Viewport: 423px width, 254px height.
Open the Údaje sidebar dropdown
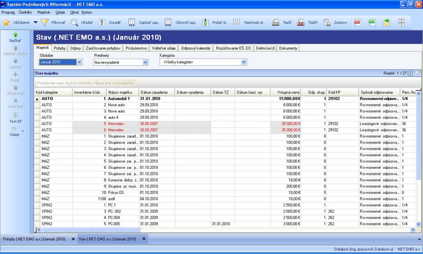(23, 131)
